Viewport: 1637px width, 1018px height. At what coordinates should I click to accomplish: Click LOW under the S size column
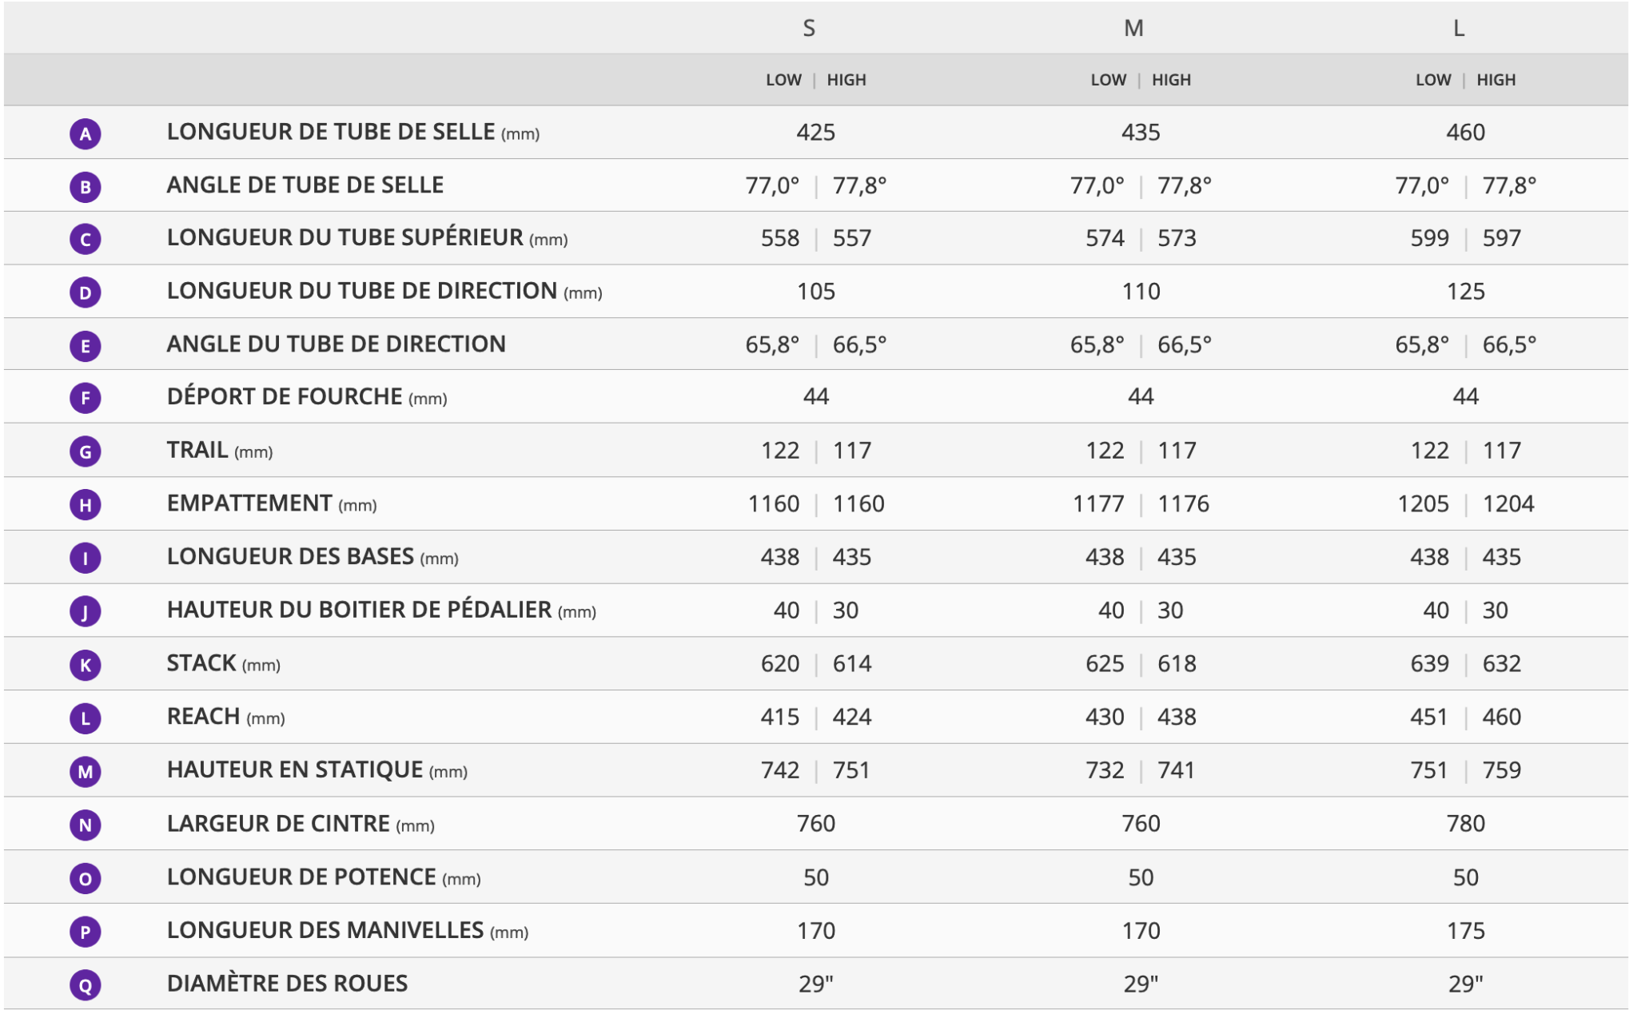point(783,80)
